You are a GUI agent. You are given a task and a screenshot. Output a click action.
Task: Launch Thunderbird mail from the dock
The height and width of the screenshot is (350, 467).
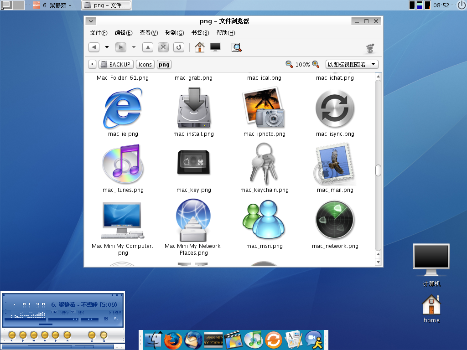point(193,340)
